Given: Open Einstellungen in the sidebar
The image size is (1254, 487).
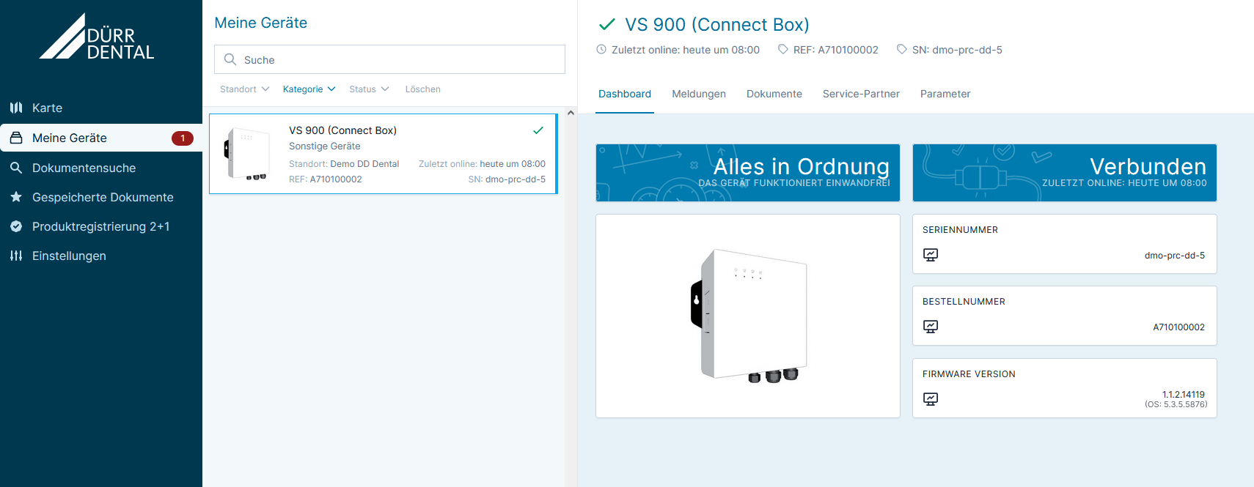Looking at the screenshot, I should 101,256.
